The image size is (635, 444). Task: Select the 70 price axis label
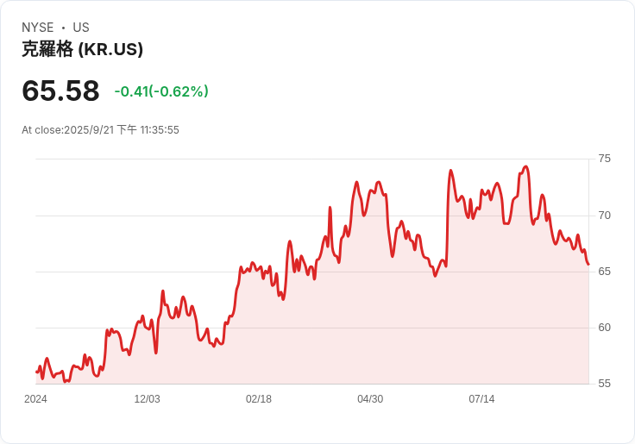(x=604, y=215)
